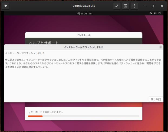
Task: Click the 閉じる(C) button
Action: pos(156,99)
